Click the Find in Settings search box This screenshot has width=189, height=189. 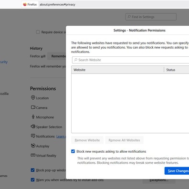(151, 17)
